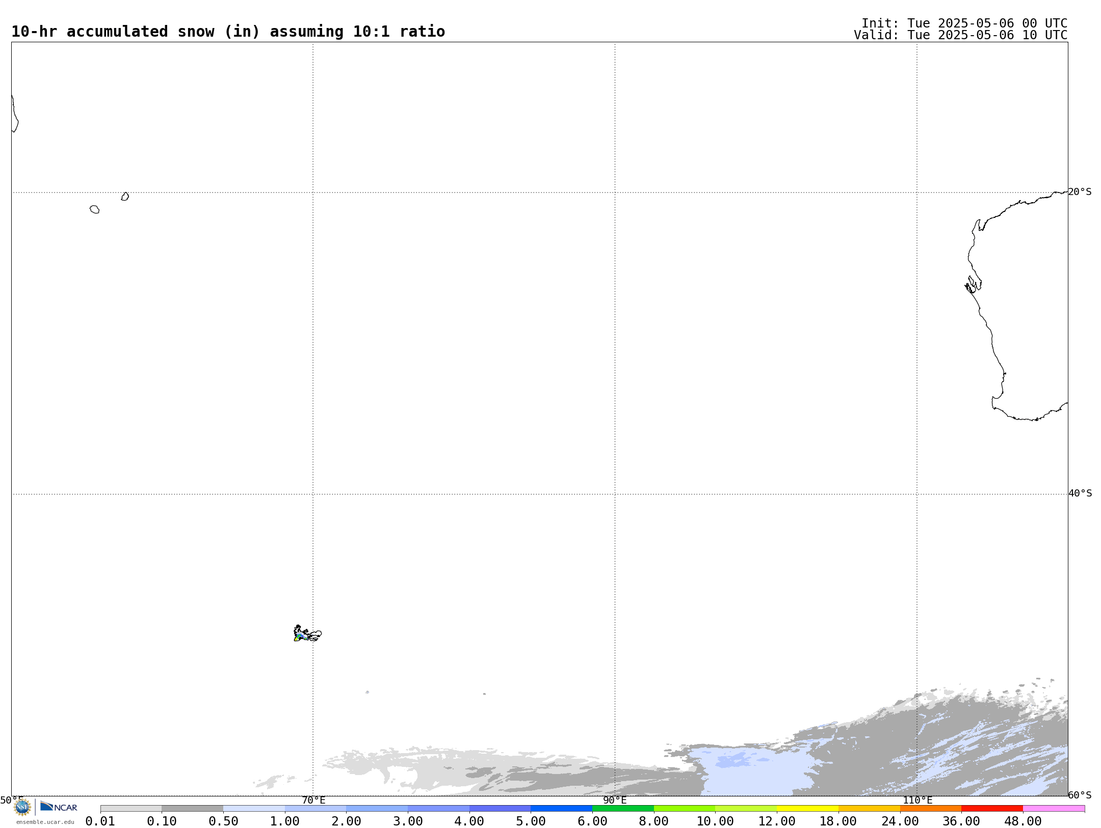1101x828 pixels.
Task: Click the 70°E longitude label
Action: tap(313, 800)
